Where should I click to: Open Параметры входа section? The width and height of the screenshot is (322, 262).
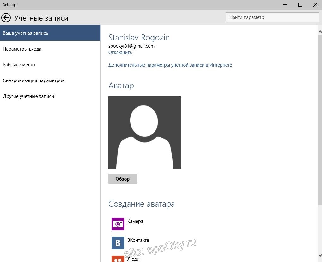[x=22, y=49]
